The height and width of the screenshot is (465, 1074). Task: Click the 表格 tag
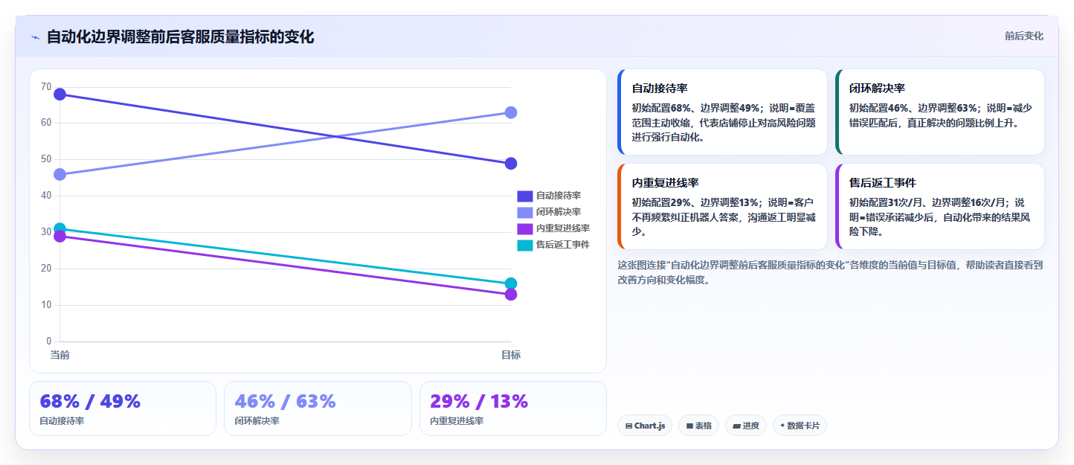coord(698,426)
